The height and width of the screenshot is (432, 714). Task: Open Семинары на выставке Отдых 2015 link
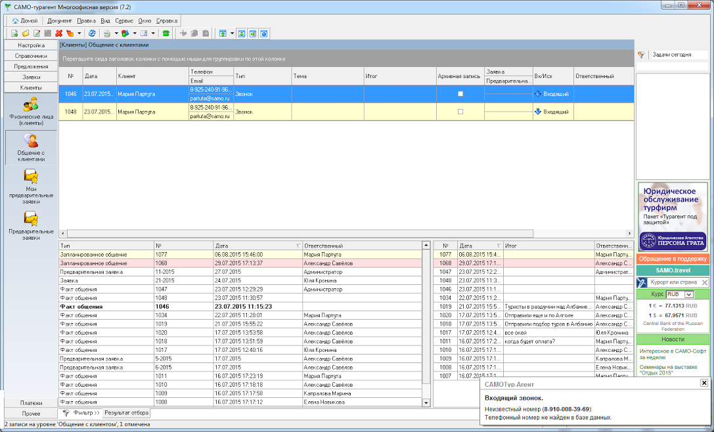668,370
